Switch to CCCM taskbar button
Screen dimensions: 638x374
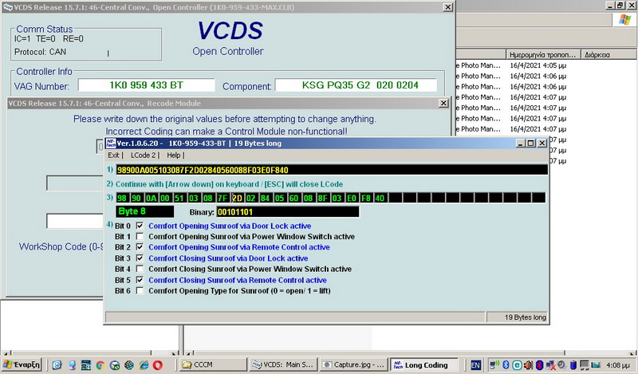pyautogui.click(x=213, y=364)
